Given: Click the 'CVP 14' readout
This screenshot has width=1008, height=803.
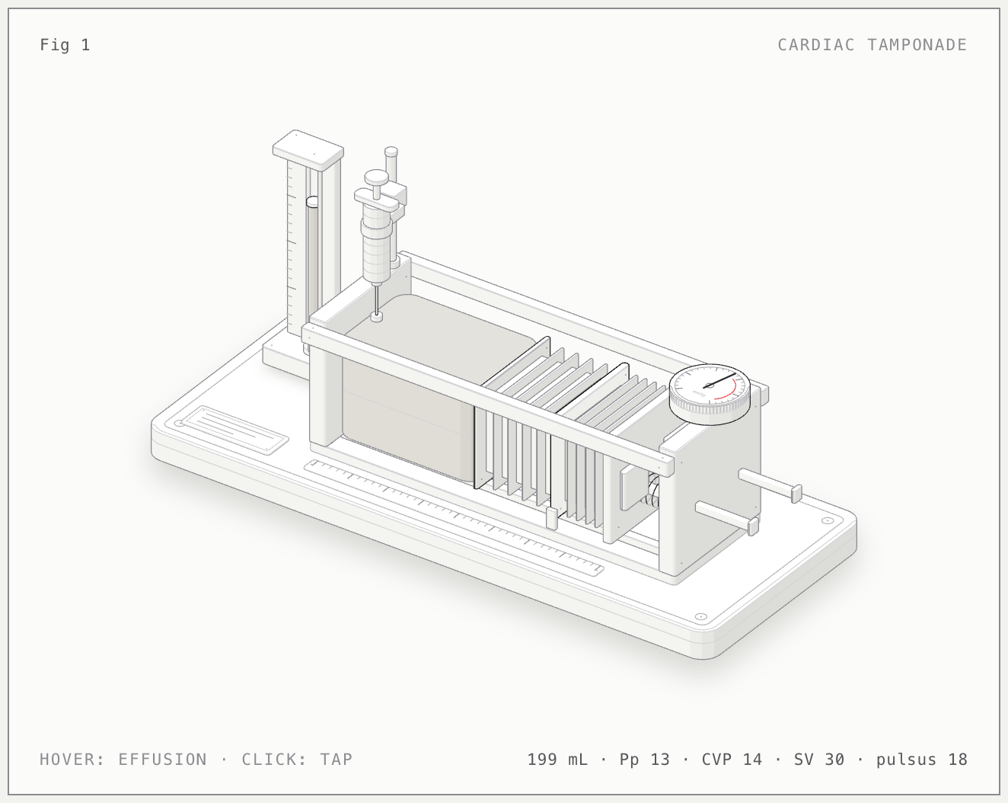Looking at the screenshot, I should click(732, 759).
